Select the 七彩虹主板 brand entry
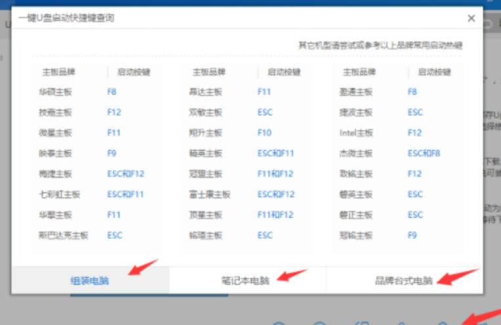 coord(58,194)
